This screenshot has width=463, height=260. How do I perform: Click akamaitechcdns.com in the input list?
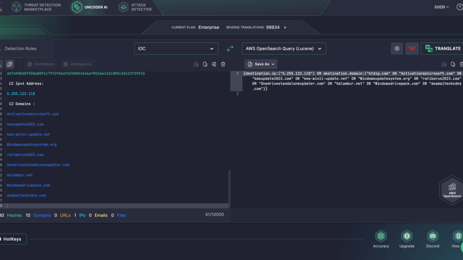(x=26, y=195)
